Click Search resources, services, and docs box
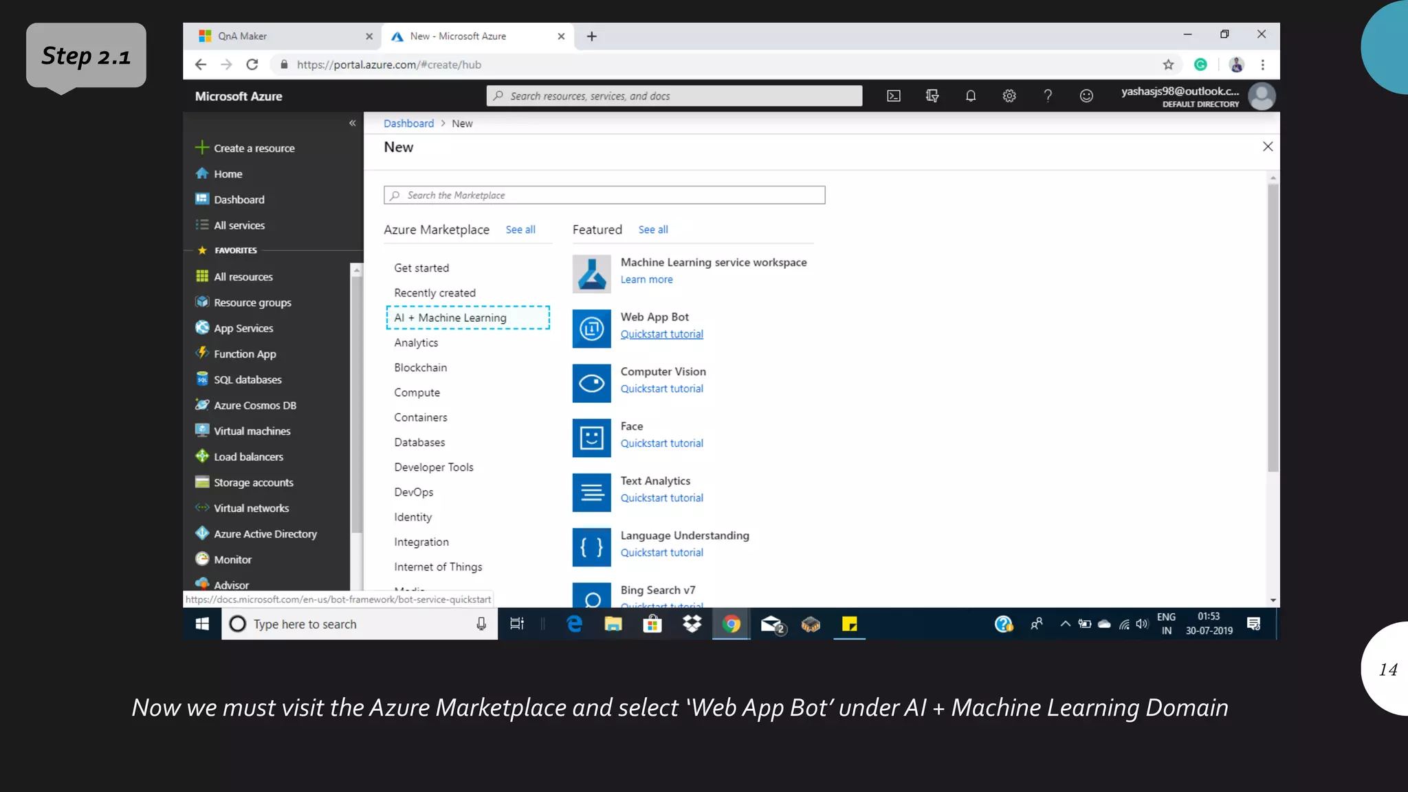 click(674, 96)
